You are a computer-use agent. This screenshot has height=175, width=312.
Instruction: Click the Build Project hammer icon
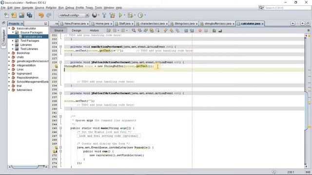(x=104, y=15)
